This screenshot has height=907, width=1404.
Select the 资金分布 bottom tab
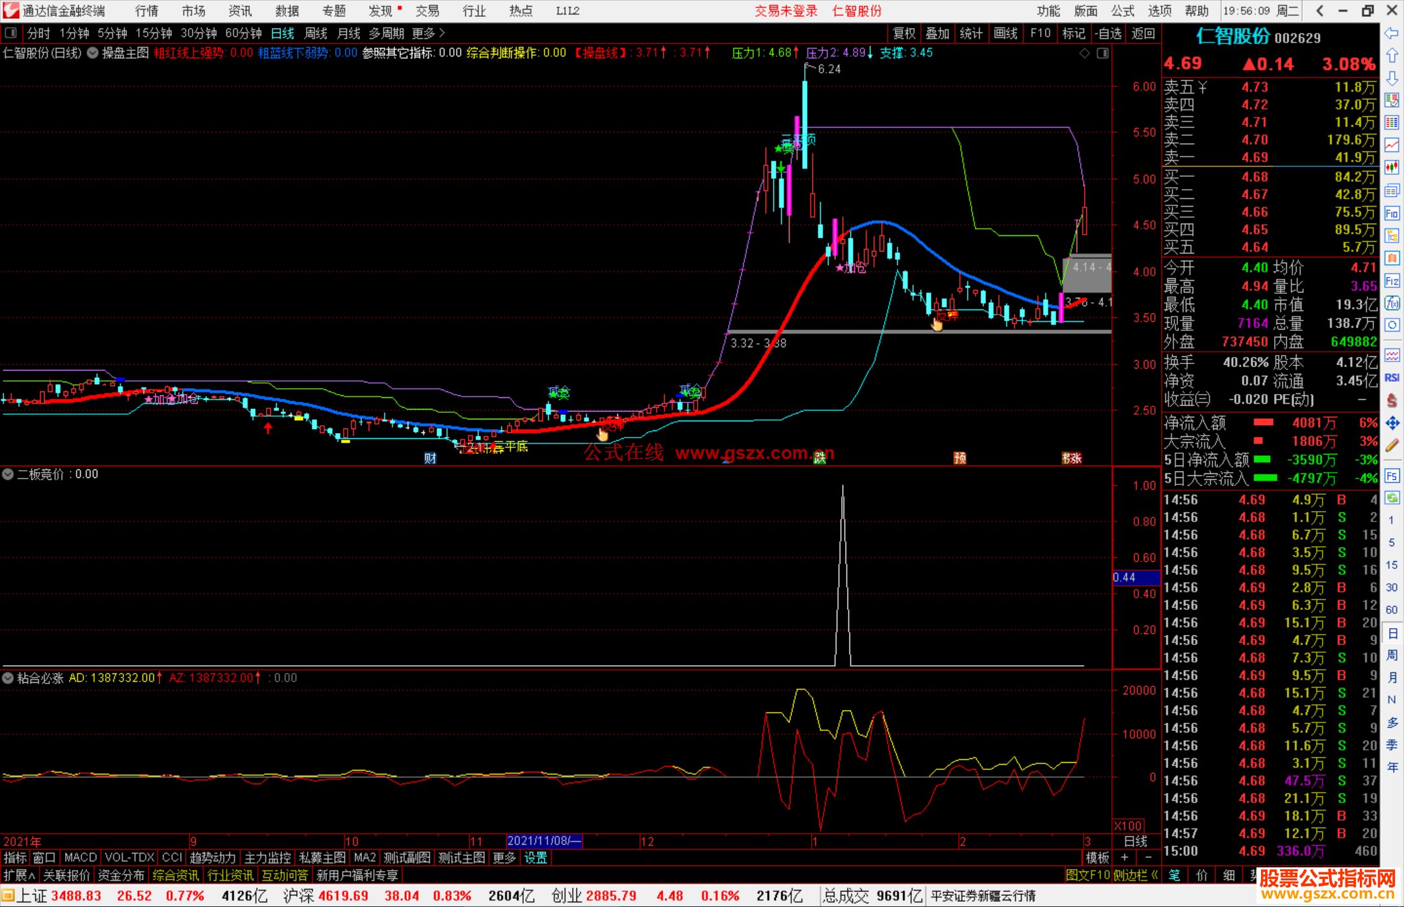point(121,875)
